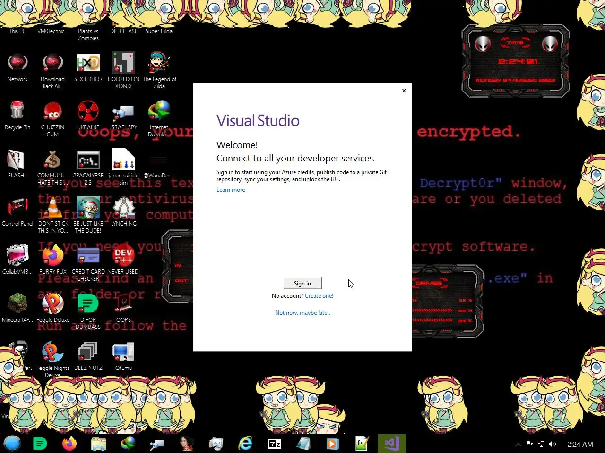Select the Recycle Bin desktop icon
The height and width of the screenshot is (453, 605).
pos(17,116)
